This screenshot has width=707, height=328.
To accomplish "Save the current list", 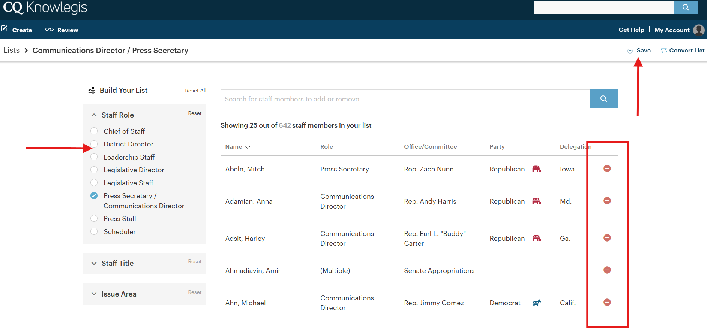I will click(639, 51).
